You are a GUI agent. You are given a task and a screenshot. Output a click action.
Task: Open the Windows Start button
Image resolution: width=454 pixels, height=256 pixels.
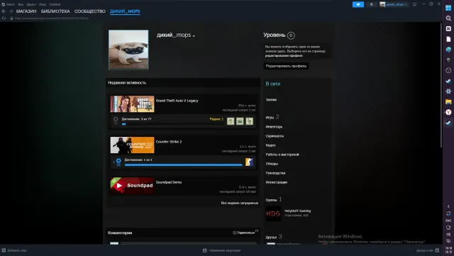coord(448,8)
